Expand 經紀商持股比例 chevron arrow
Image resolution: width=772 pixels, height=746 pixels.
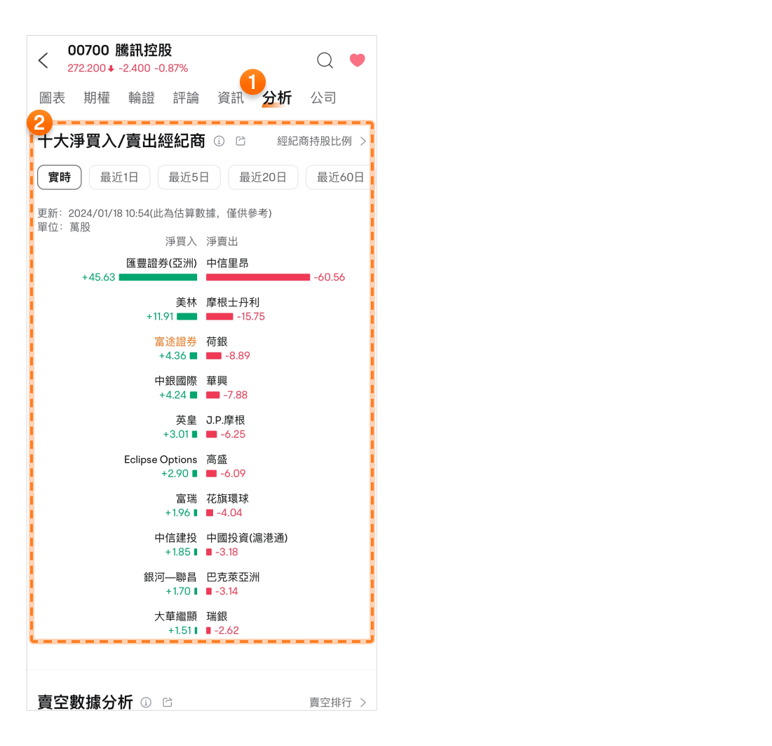[x=363, y=141]
